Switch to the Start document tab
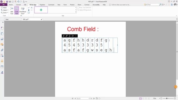 pyautogui.click(x=7, y=19)
